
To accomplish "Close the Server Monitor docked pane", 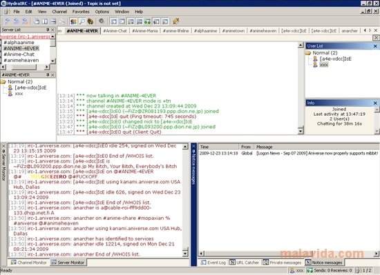I will 3,146.
